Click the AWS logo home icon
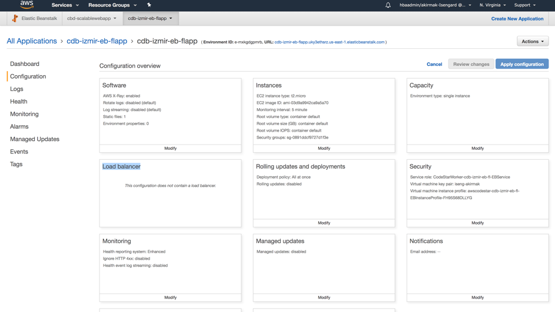555x312 pixels. pos(26,5)
